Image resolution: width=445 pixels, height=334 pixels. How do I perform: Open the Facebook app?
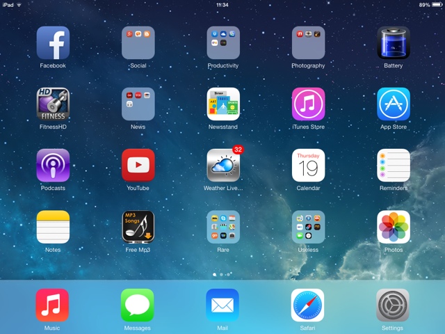(x=53, y=43)
